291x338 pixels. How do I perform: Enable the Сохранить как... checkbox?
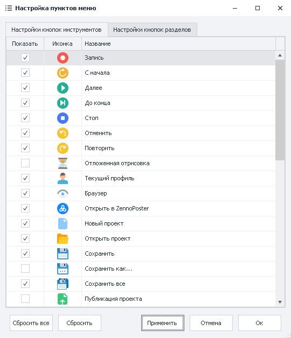click(x=25, y=269)
